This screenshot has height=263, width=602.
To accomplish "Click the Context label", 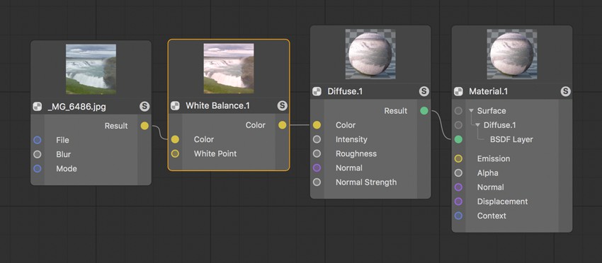I will pyautogui.click(x=492, y=216).
